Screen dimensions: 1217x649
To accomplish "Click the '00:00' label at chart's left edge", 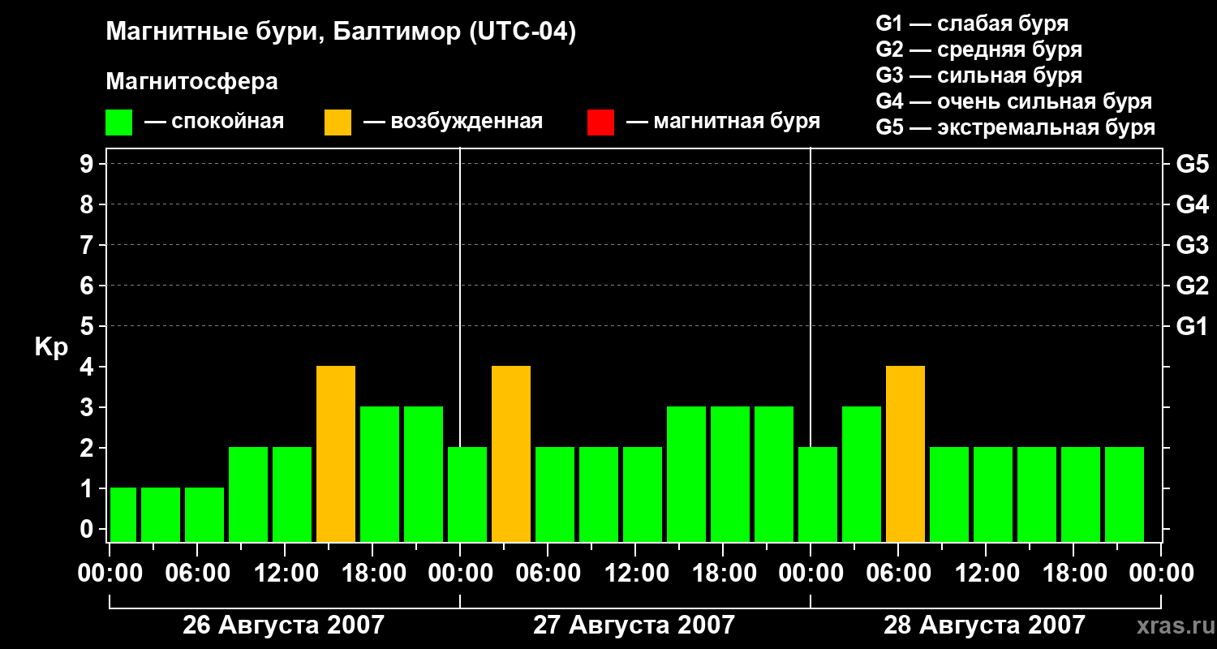I will click(110, 574).
